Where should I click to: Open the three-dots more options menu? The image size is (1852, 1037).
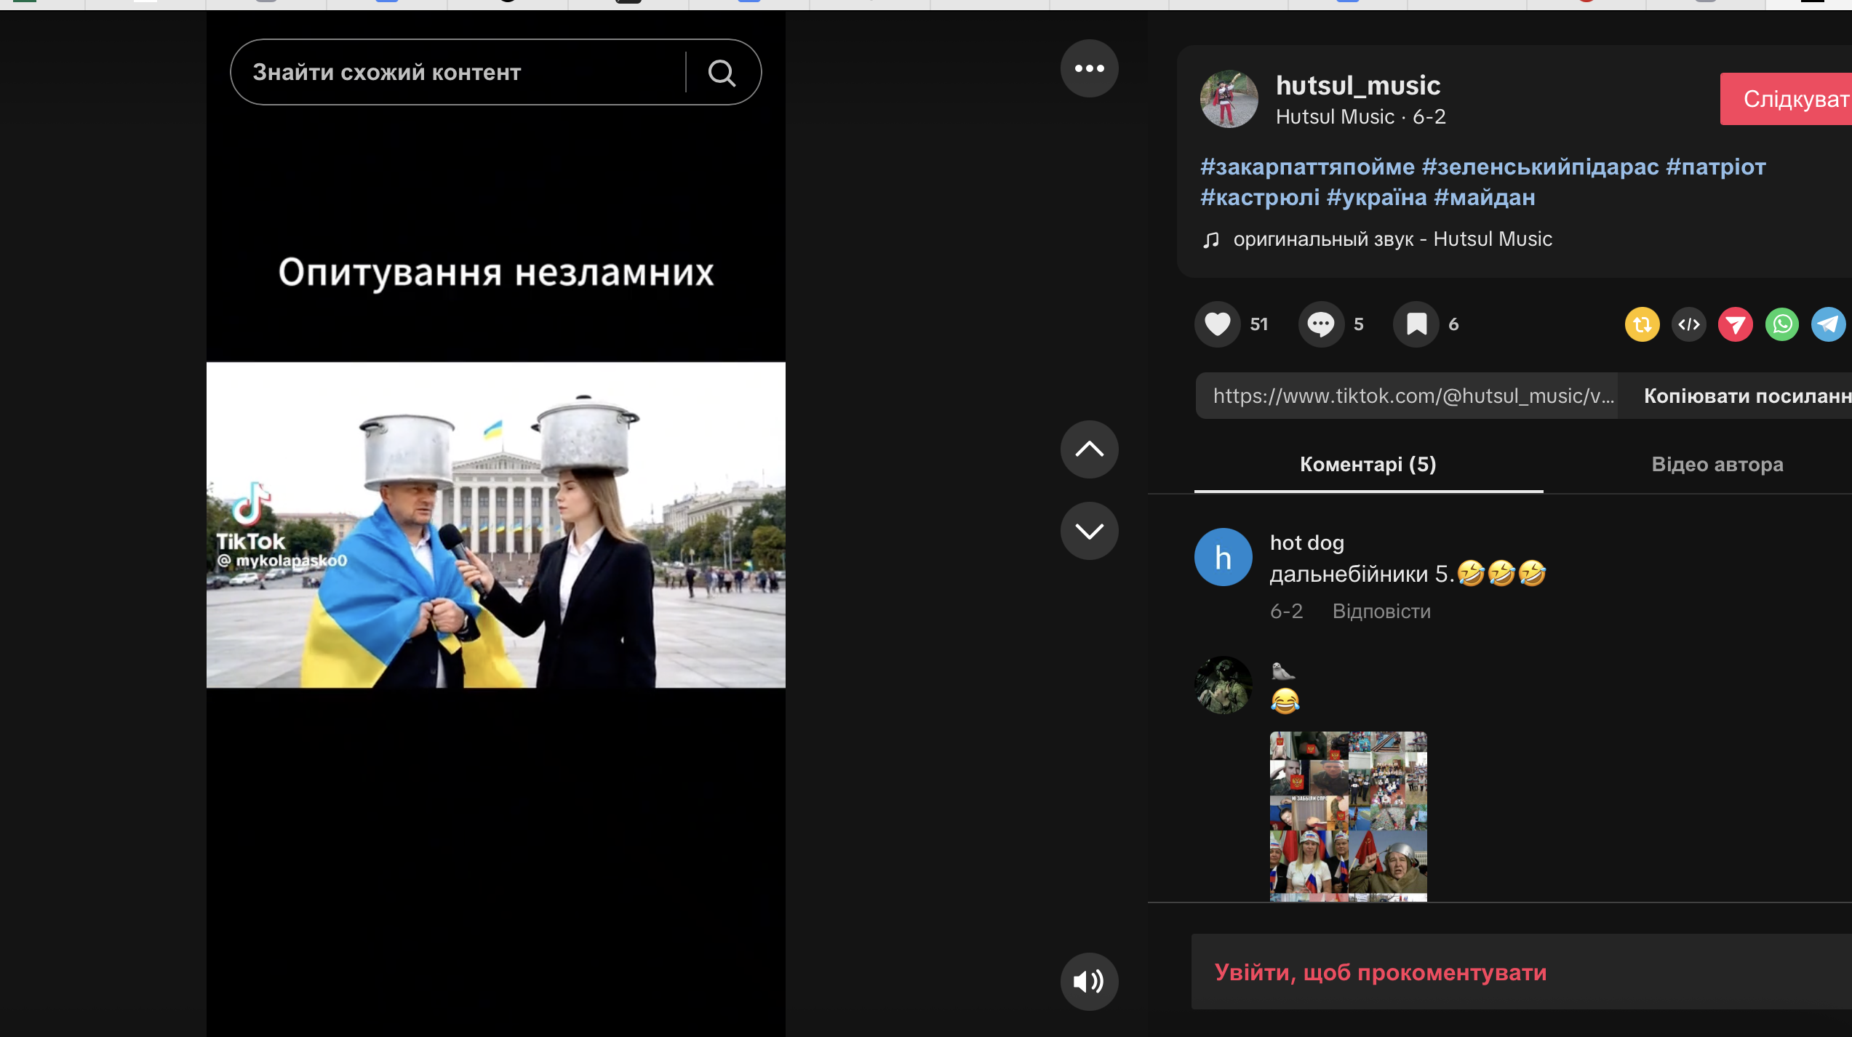point(1089,68)
